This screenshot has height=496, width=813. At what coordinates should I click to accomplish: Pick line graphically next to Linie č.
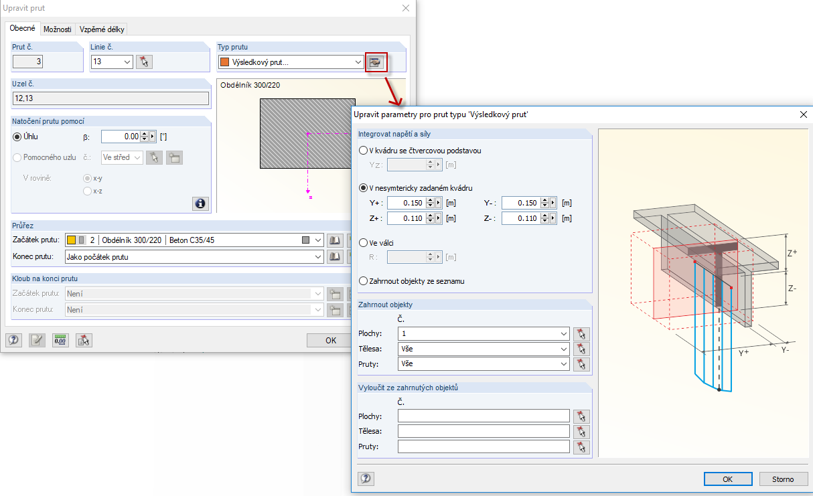tap(144, 62)
